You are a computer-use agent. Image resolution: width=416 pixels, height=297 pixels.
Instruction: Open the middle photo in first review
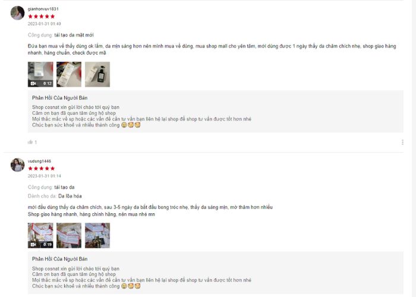(69, 74)
